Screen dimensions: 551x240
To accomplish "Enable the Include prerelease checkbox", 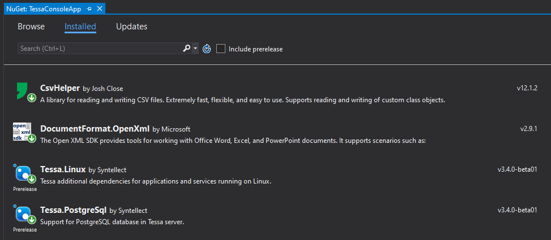I will pos(221,49).
